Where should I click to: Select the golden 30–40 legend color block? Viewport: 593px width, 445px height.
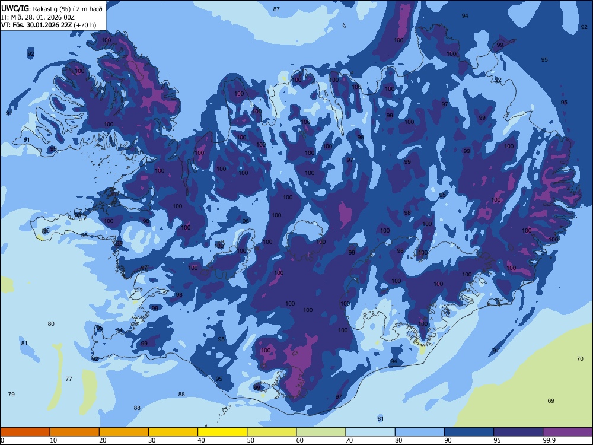pos(173,432)
